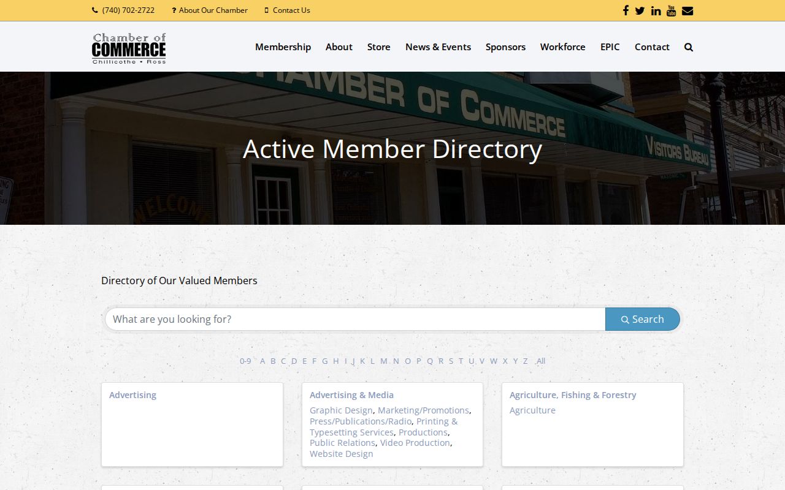Open the Graphic Design subcategory
This screenshot has height=490, width=785.
(341, 410)
